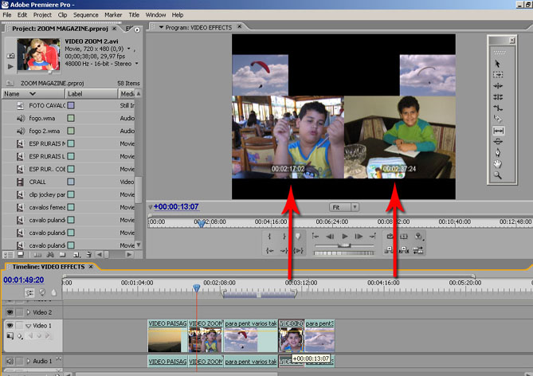The height and width of the screenshot is (376, 533).
Task: Select the Razor tool
Action: (498, 119)
